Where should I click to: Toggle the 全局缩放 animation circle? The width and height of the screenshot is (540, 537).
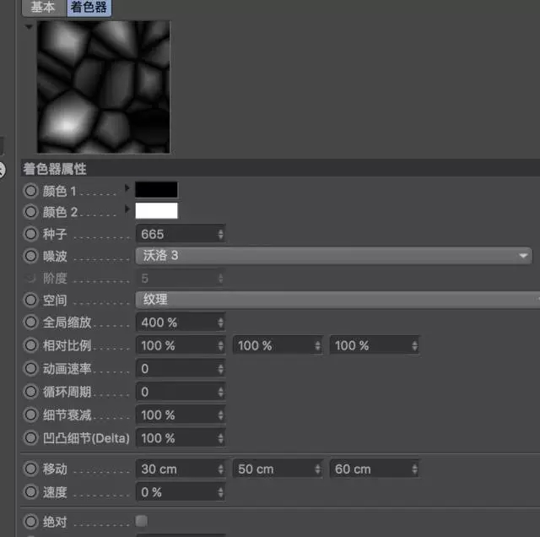point(30,323)
